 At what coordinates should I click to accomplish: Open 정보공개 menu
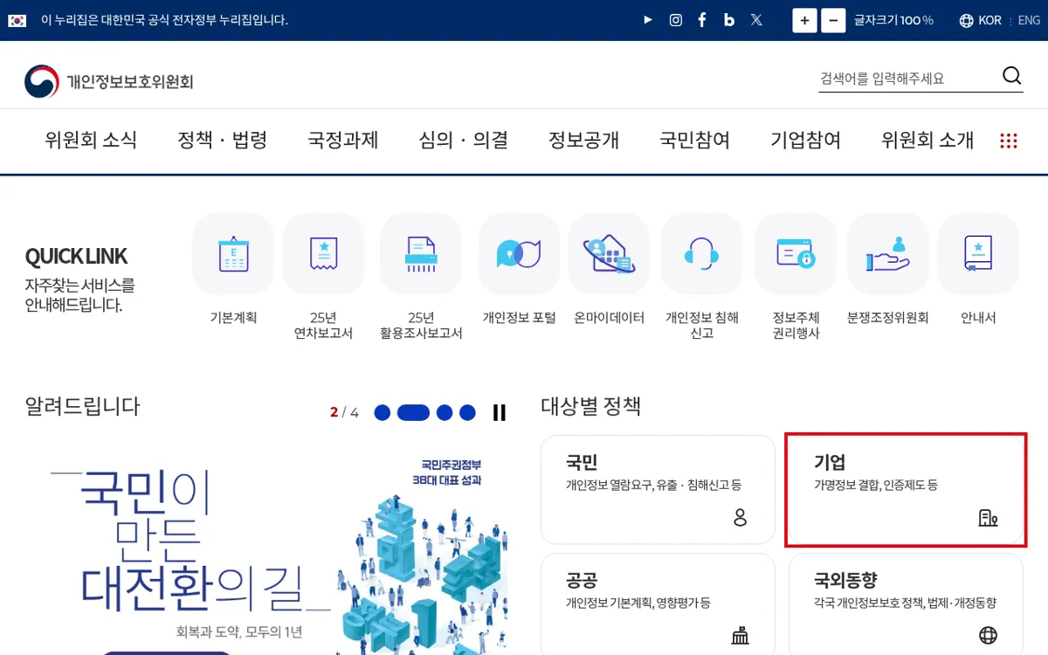click(x=583, y=140)
